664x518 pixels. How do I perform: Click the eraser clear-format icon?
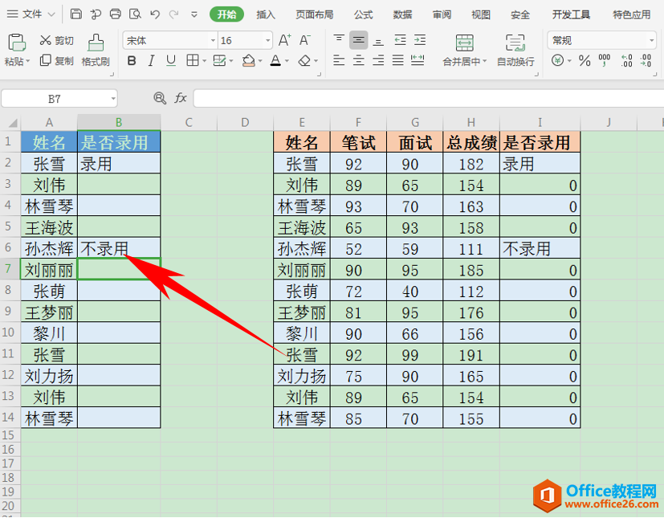[x=304, y=61]
